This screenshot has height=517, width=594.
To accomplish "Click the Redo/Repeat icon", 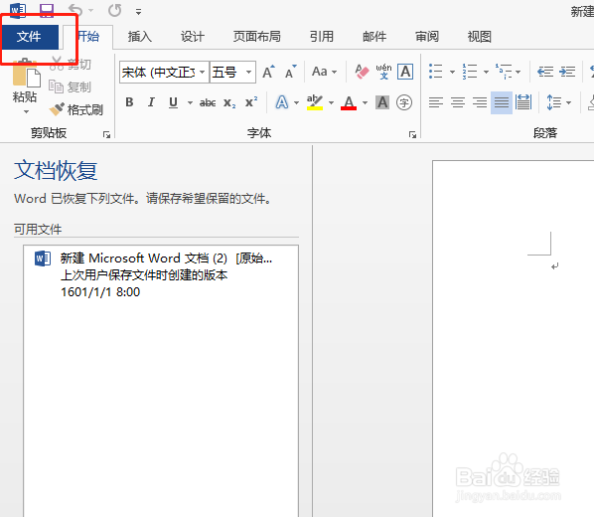I will 115,11.
